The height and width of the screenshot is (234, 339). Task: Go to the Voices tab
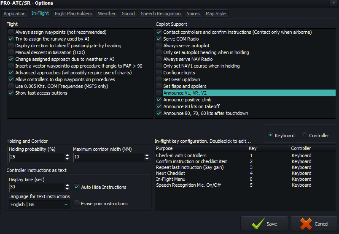click(x=193, y=14)
